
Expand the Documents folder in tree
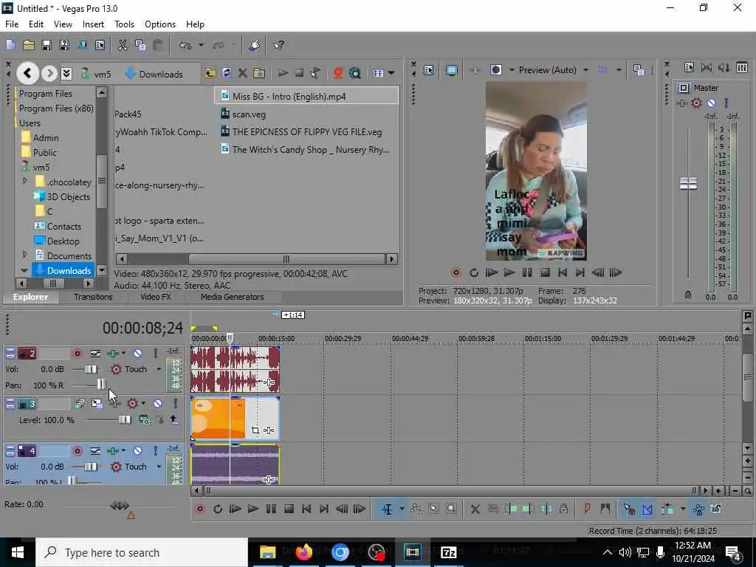pos(25,254)
